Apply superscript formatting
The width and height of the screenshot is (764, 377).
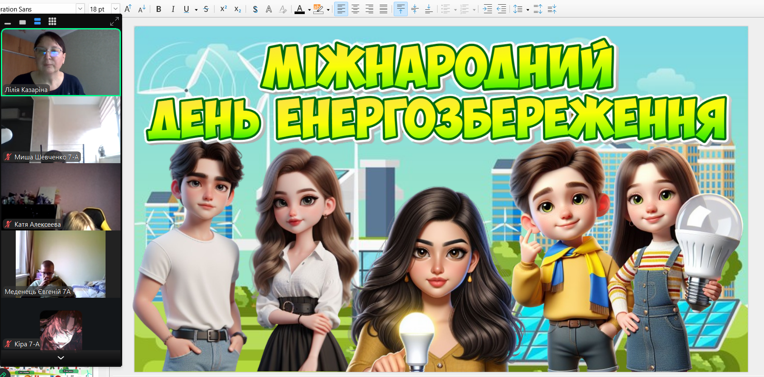click(x=223, y=9)
